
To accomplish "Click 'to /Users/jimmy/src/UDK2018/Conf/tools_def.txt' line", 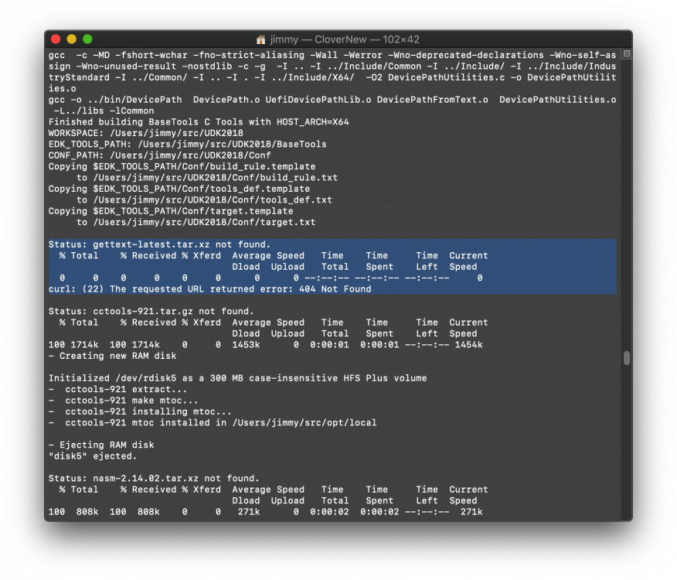I will pyautogui.click(x=204, y=200).
